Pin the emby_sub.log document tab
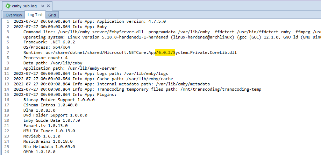Screen dimensions: 321x155 click(x=42, y=6)
